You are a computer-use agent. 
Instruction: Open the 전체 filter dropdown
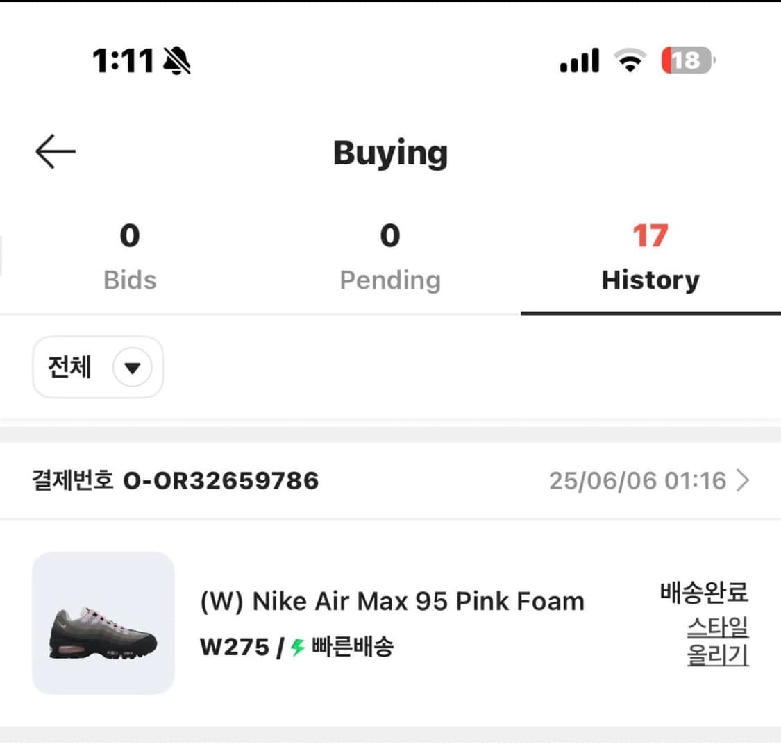point(98,367)
